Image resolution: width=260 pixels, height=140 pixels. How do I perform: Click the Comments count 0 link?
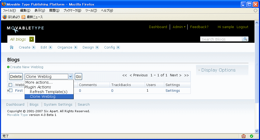[x=80, y=91]
